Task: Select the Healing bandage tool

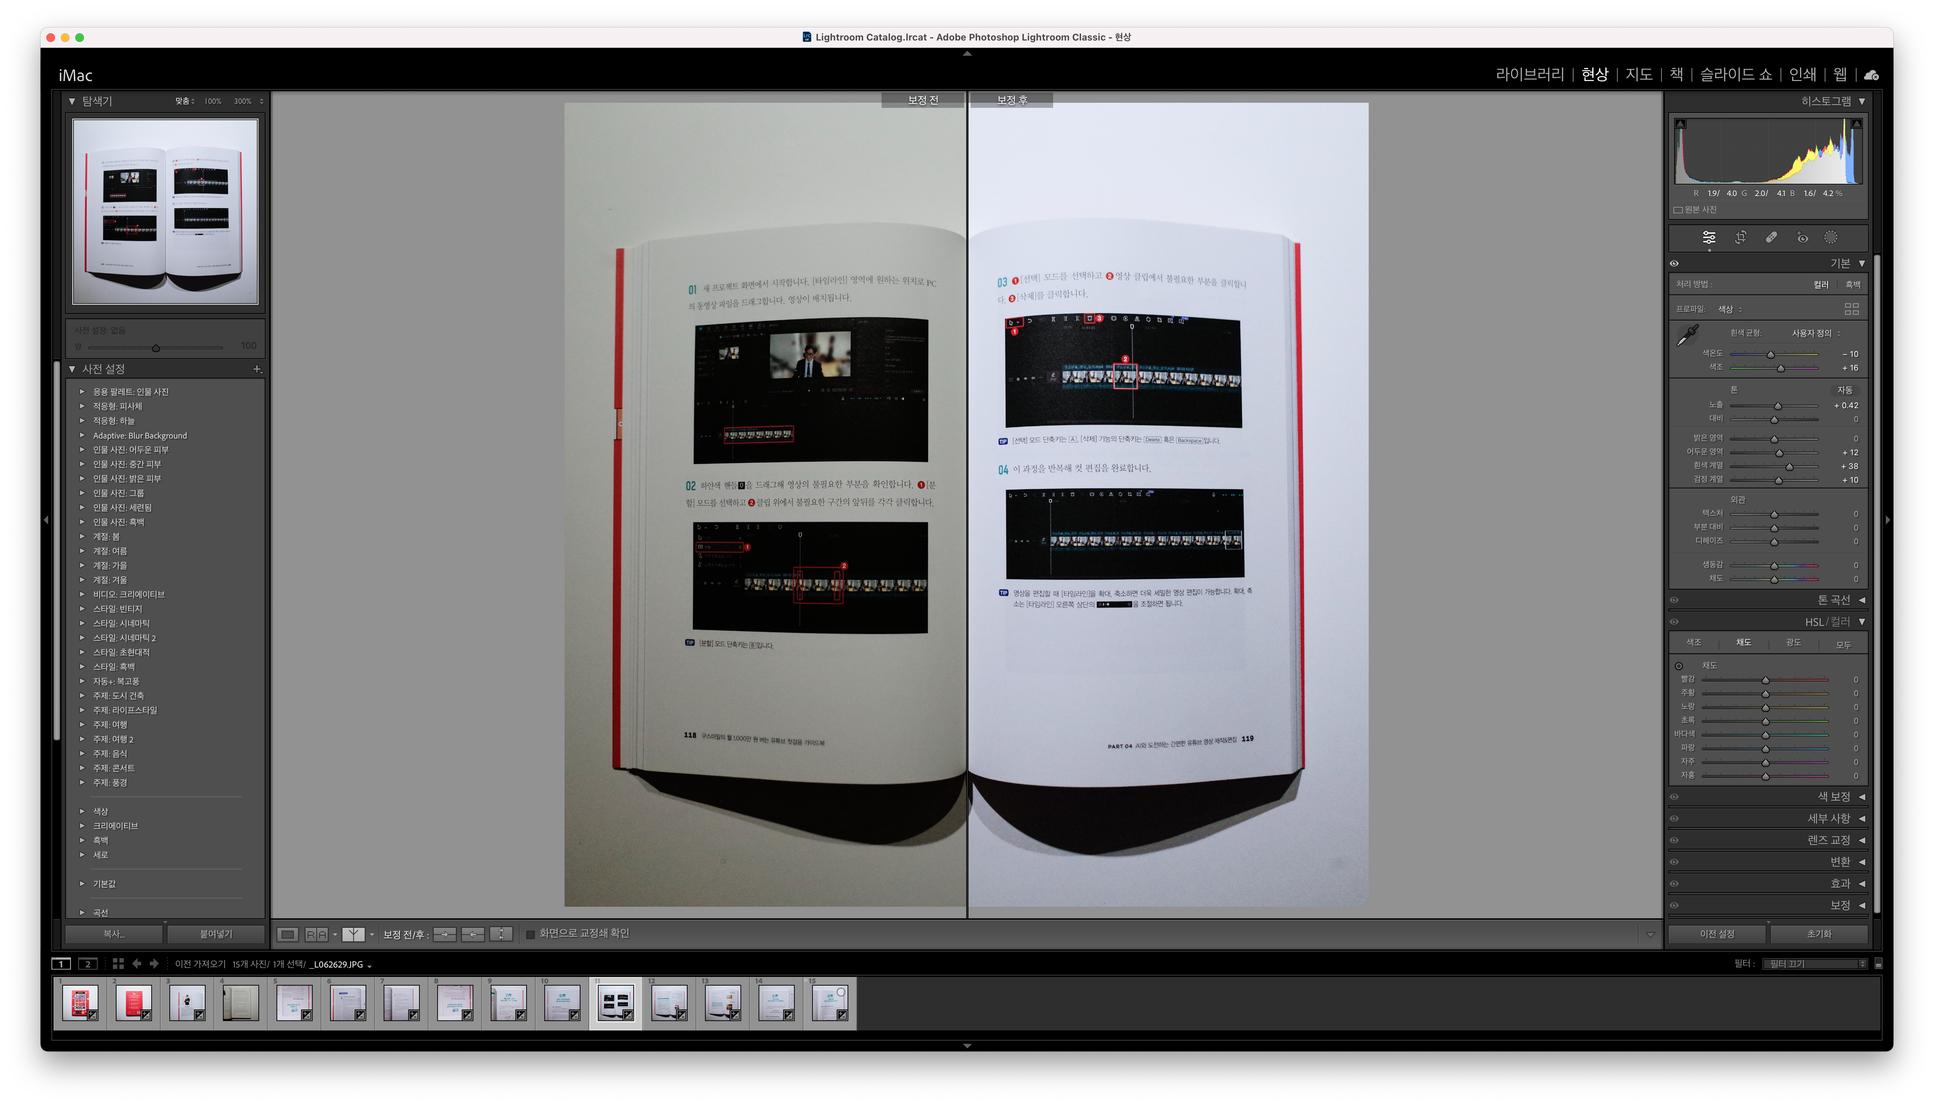Action: [x=1771, y=238]
